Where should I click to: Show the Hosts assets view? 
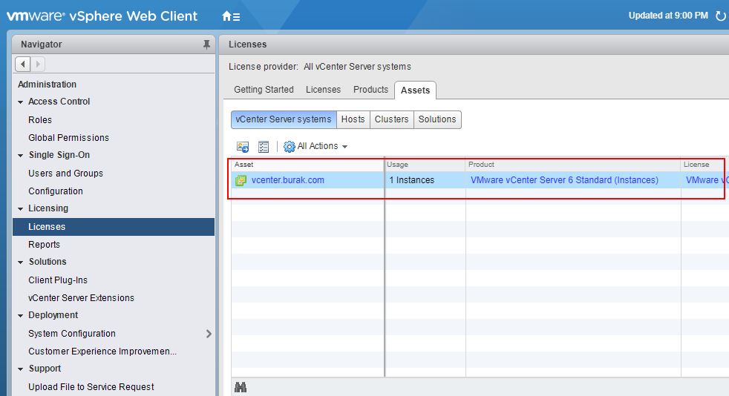(353, 119)
